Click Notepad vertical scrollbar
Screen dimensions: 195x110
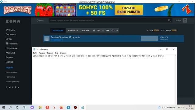[x=176, y=79]
